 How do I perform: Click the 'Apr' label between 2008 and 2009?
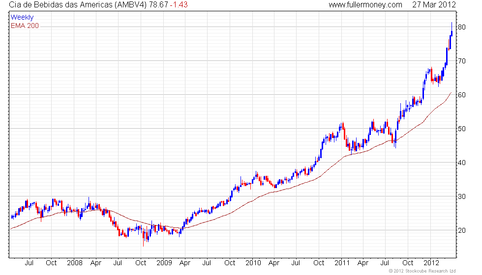coord(96,263)
